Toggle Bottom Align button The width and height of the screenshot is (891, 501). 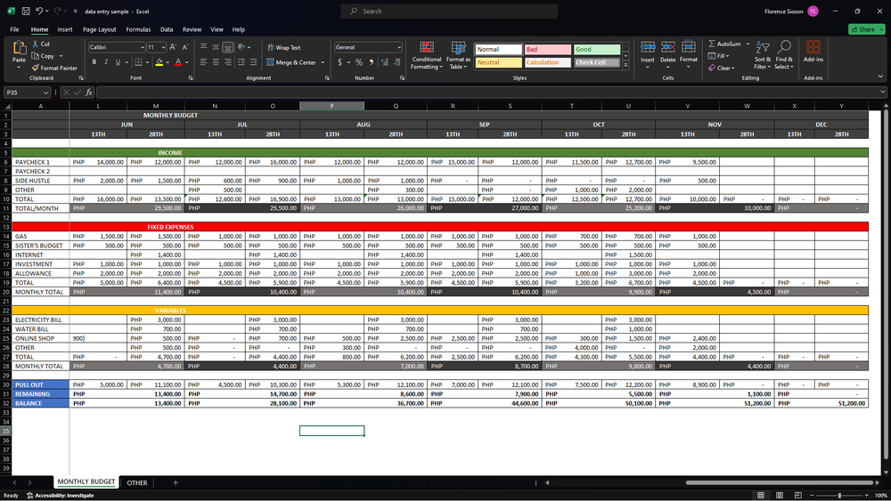coord(228,47)
